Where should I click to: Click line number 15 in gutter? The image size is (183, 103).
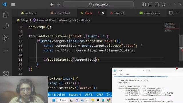[x=20, y=60]
